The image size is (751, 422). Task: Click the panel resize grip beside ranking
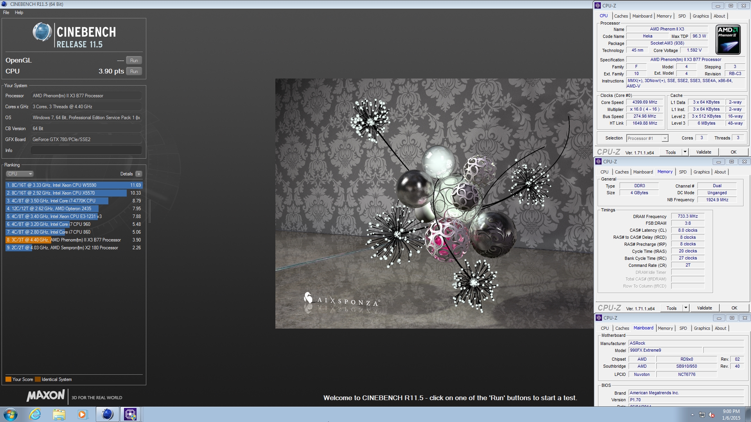(x=149, y=211)
